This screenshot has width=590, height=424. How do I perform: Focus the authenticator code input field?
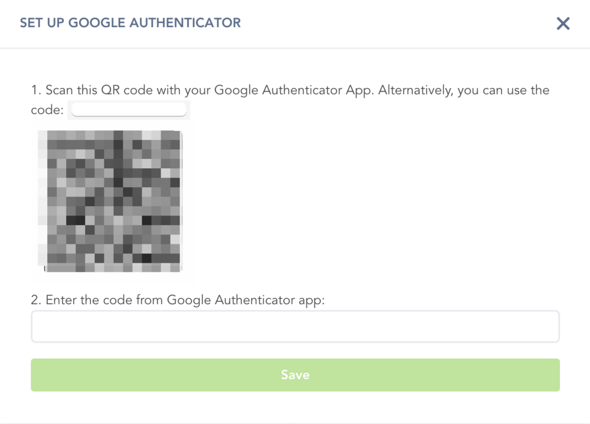(x=295, y=327)
